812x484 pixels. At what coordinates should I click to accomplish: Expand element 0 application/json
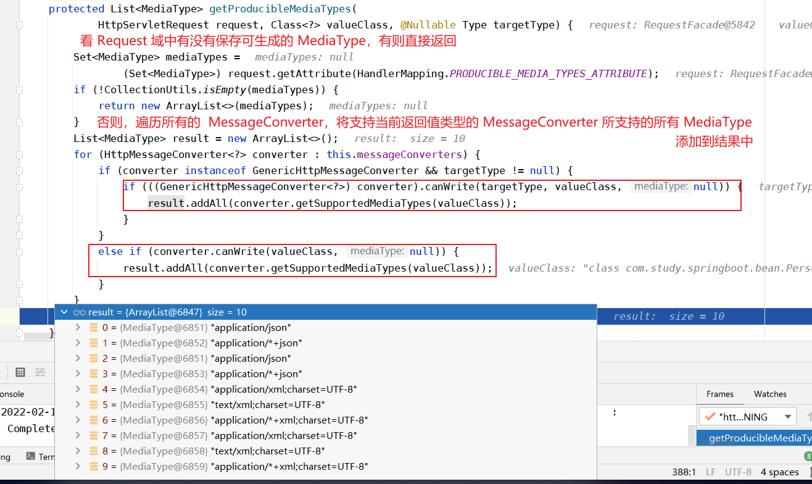click(78, 328)
